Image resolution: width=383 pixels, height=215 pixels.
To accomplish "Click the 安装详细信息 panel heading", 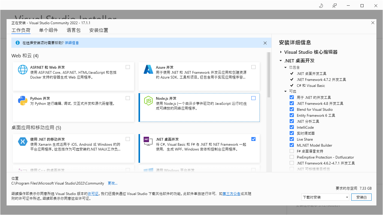I will [x=295, y=42].
